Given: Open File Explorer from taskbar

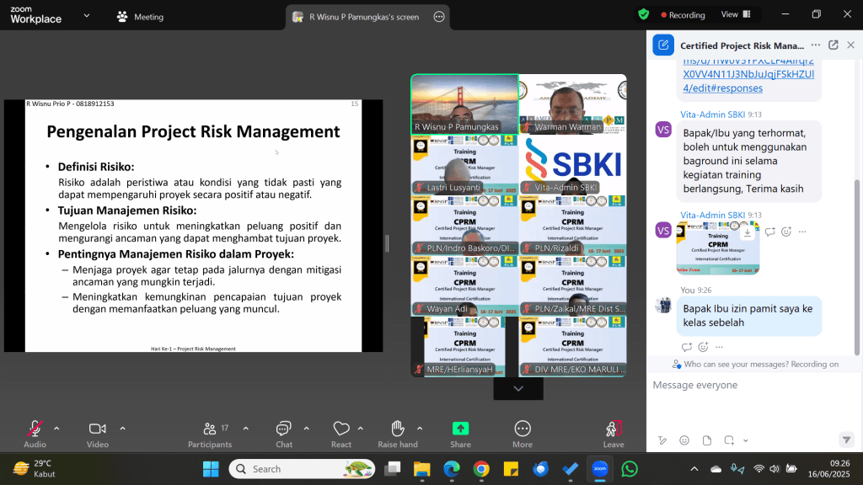Looking at the screenshot, I should [x=421, y=469].
